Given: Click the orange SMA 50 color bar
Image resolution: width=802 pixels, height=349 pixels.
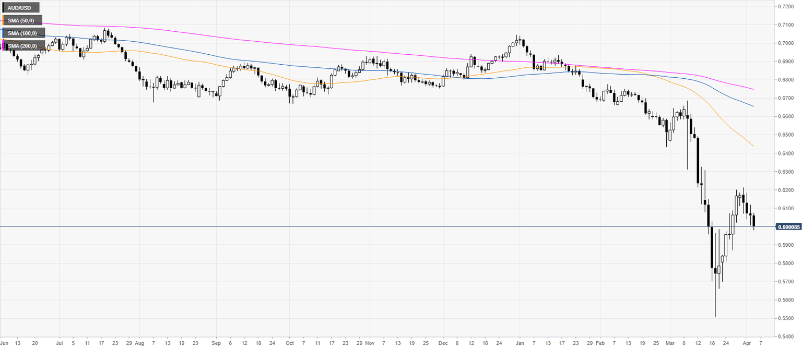Looking at the screenshot, I should [x=3, y=20].
